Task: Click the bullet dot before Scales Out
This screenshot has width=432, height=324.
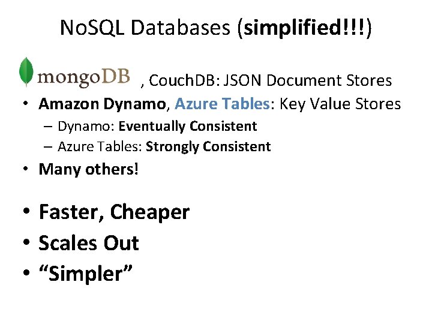Action: pos(26,242)
